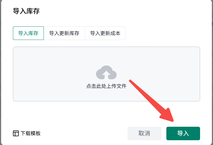Download the import template via 下载模板
Viewport: 213px width, 145px height.
coord(30,133)
